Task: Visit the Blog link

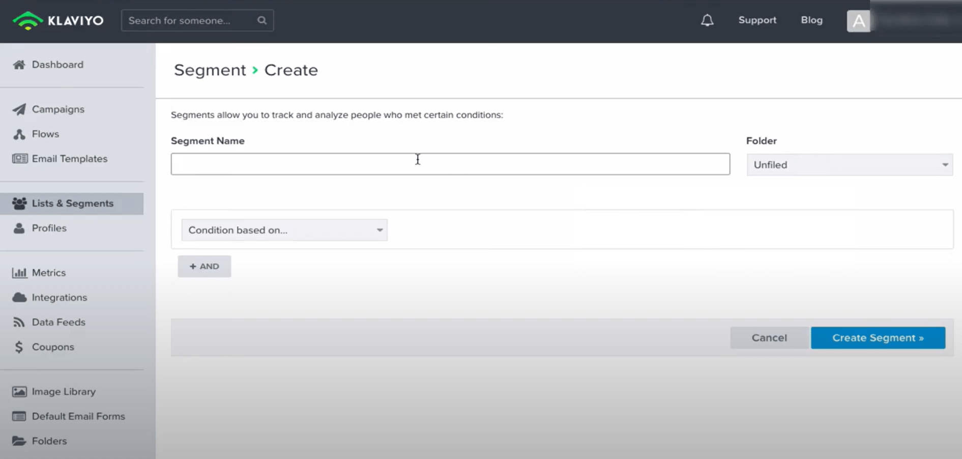Action: [x=811, y=20]
